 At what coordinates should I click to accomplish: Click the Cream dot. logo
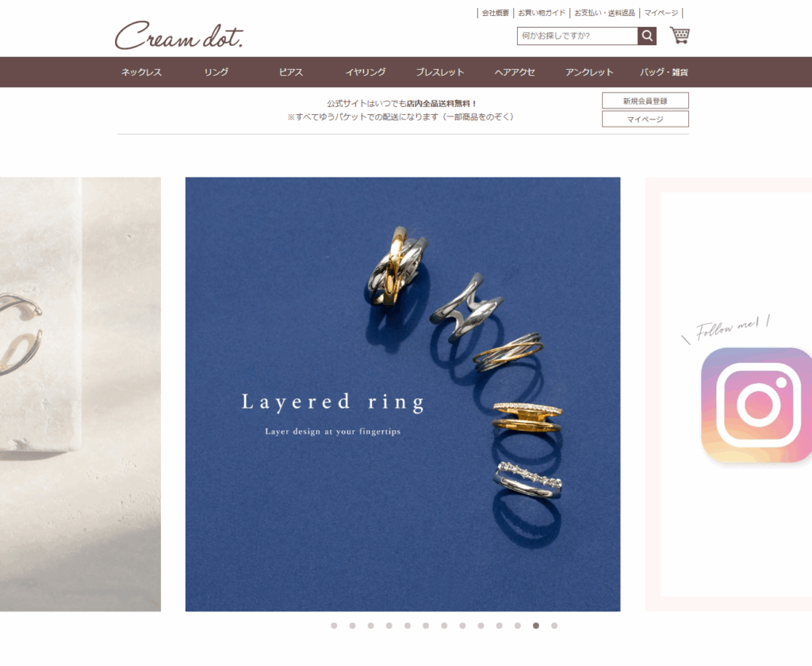pyautogui.click(x=178, y=35)
